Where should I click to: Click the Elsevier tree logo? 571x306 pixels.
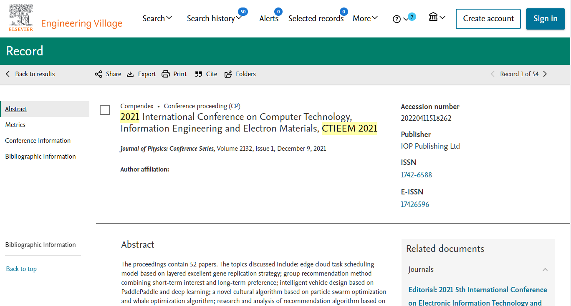coord(21,18)
